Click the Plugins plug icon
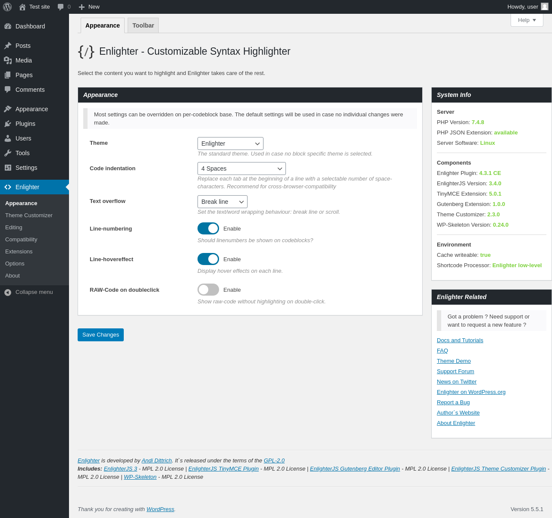Screen dimensions: 552x518 [8, 124]
